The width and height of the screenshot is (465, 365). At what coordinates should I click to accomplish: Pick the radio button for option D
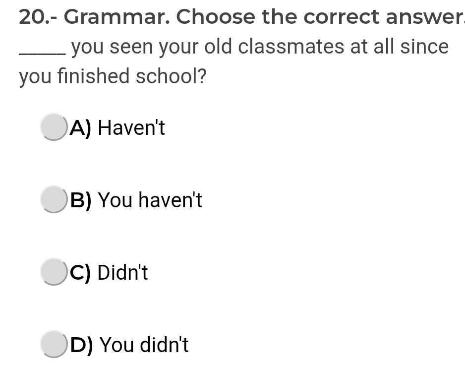54,344
